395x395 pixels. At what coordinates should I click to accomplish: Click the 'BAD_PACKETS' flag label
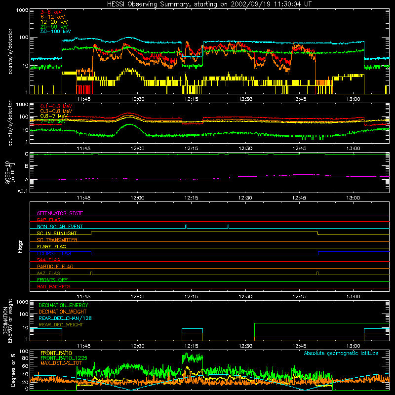(x=54, y=286)
